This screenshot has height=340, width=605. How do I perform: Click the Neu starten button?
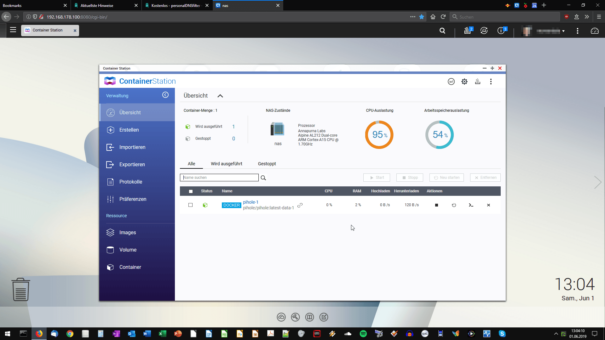tap(447, 178)
